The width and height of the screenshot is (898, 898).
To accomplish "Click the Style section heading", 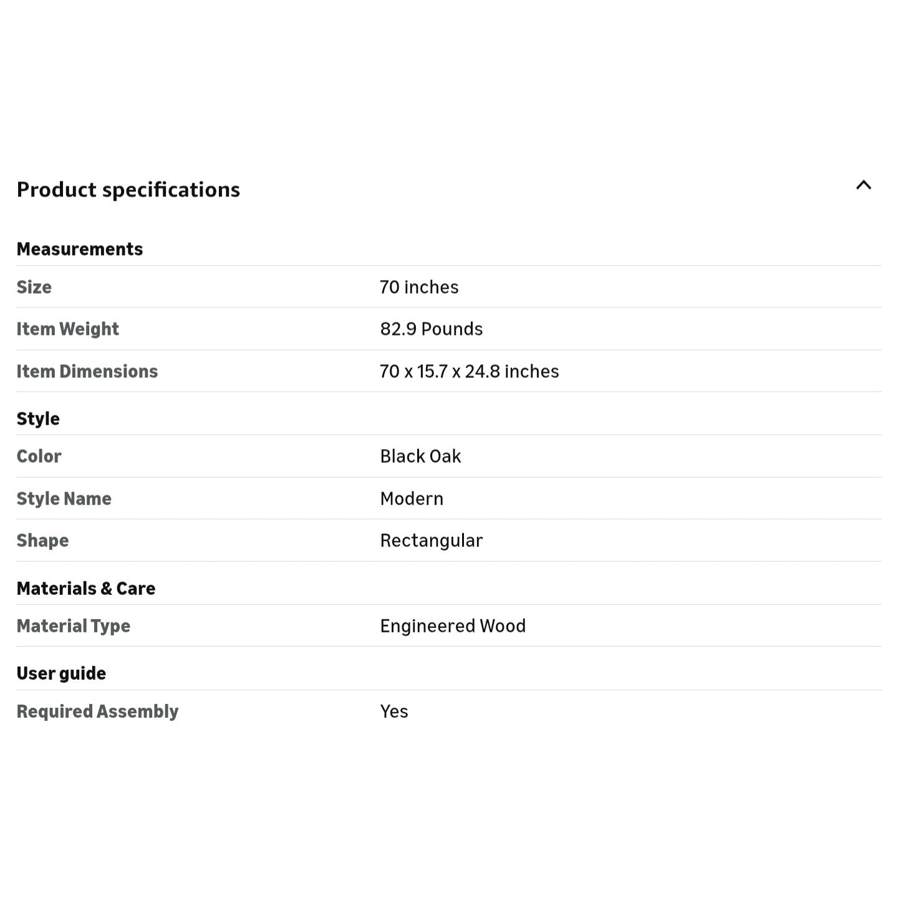I will click(x=38, y=418).
